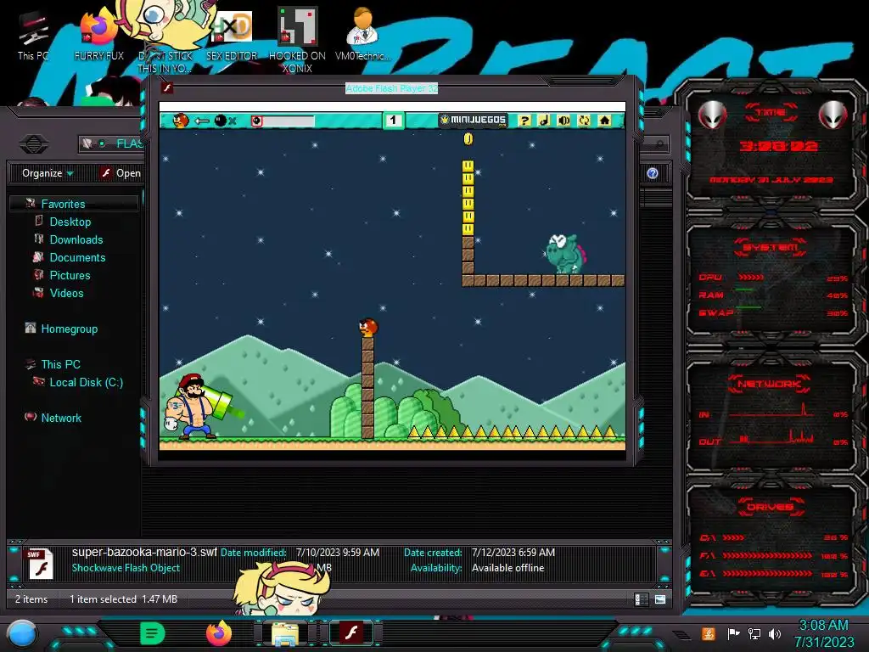This screenshot has height=652, width=869.
Task: Click the SWF file icon in details pane
Action: point(40,564)
